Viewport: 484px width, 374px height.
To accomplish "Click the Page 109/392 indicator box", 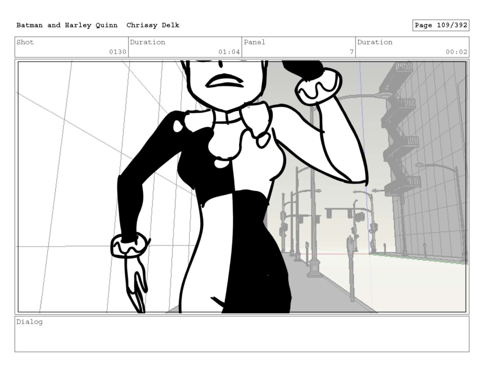I will [441, 25].
